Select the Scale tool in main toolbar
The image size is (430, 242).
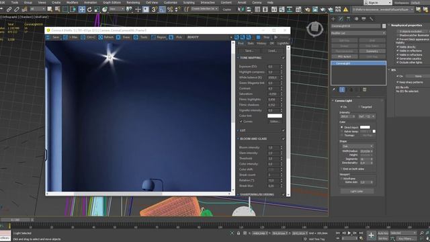97,9
